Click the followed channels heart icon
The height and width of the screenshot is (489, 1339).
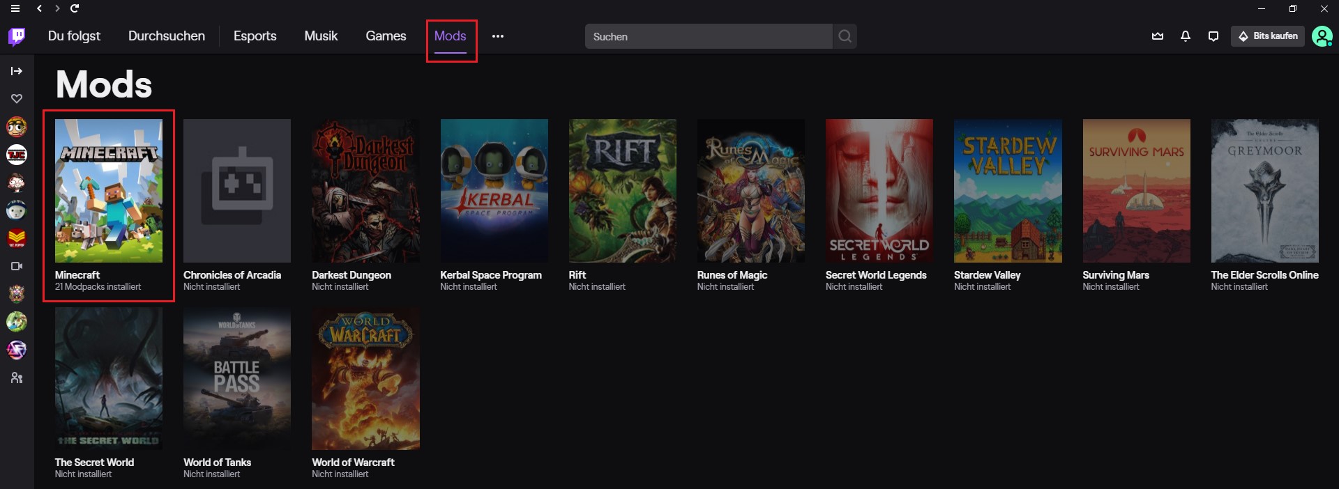17,99
